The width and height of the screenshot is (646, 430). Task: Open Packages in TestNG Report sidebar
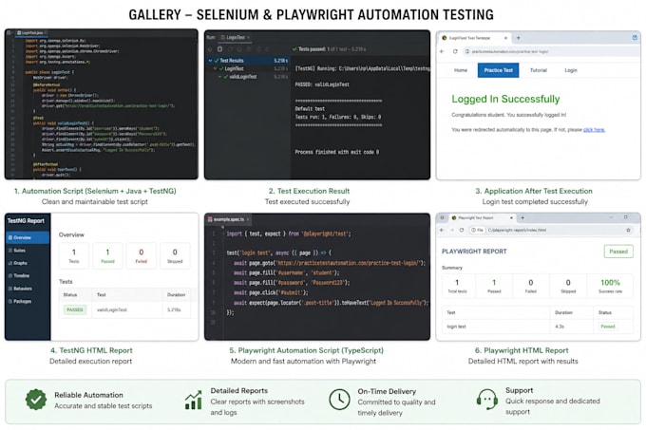[22, 302]
